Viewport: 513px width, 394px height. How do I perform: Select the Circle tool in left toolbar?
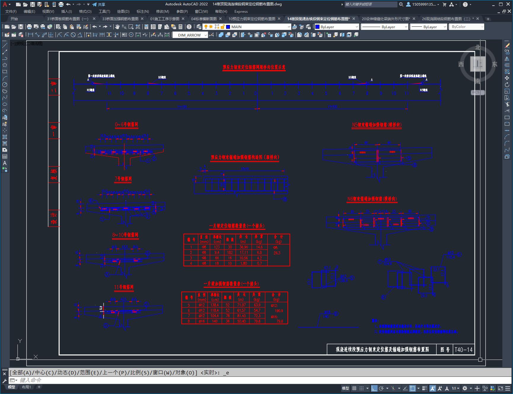[5, 85]
